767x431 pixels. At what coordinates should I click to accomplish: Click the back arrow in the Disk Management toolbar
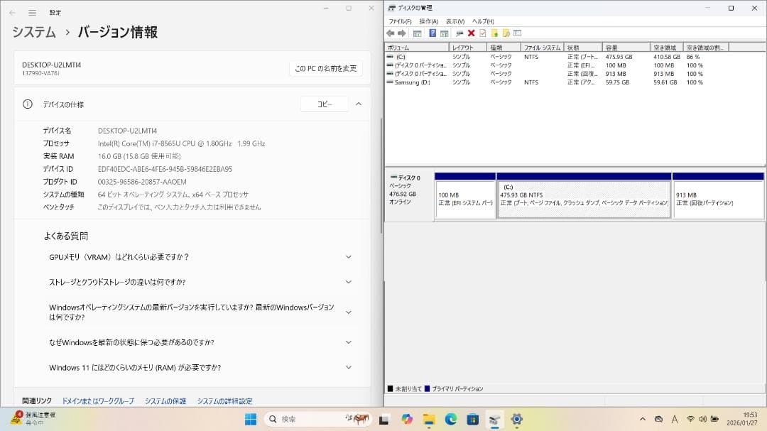point(390,32)
